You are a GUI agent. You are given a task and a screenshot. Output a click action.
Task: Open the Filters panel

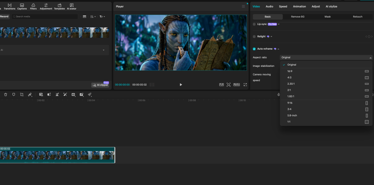(33, 7)
